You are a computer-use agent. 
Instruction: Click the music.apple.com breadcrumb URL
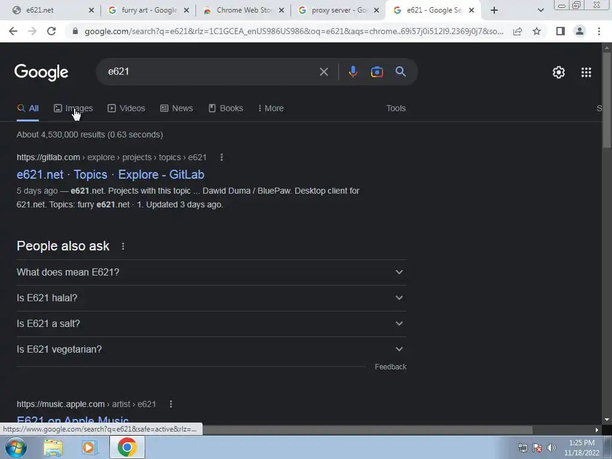coord(86,404)
